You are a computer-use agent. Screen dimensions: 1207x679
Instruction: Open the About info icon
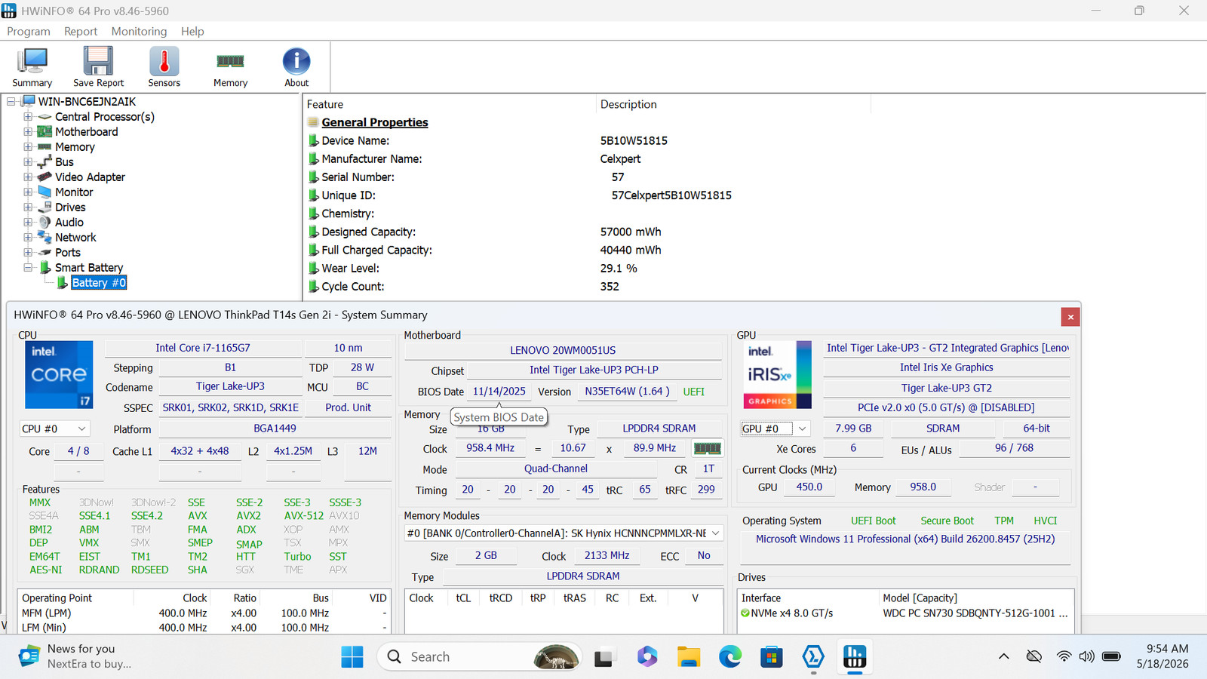(x=296, y=67)
